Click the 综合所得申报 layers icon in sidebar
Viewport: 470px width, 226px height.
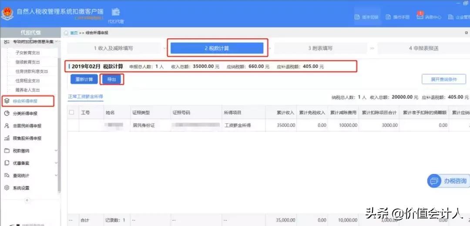[7, 101]
